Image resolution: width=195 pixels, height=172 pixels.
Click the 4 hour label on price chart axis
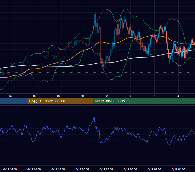click(x=178, y=96)
